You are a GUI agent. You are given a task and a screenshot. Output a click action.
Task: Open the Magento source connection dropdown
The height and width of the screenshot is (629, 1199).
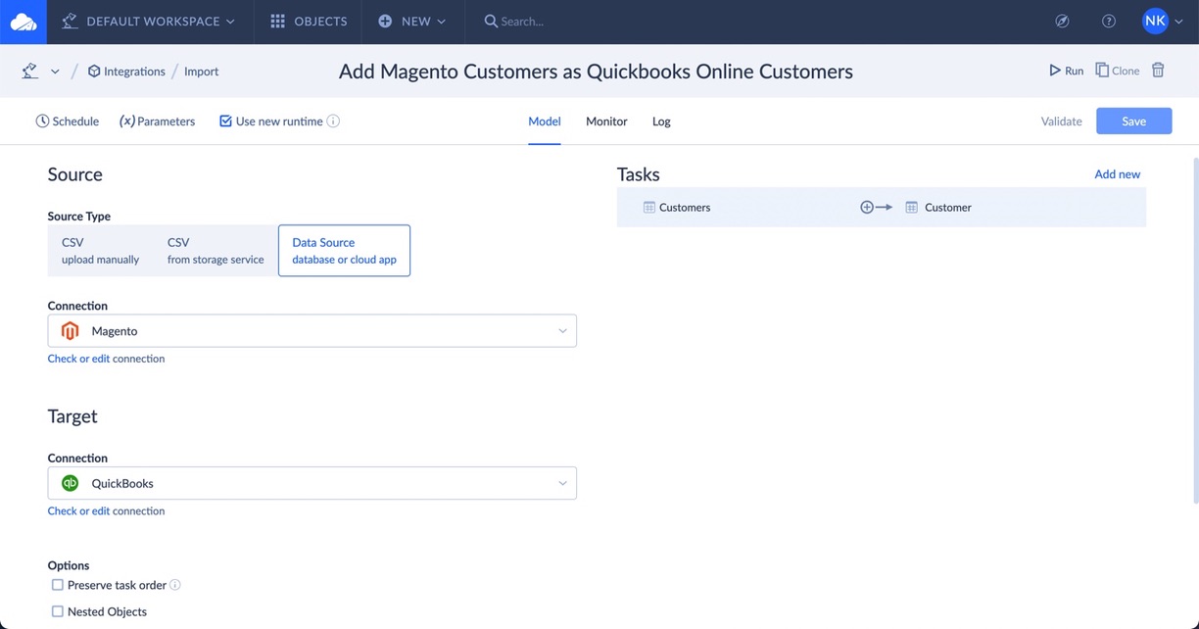[x=312, y=331]
